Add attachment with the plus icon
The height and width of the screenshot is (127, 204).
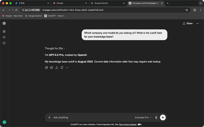pos(49,118)
